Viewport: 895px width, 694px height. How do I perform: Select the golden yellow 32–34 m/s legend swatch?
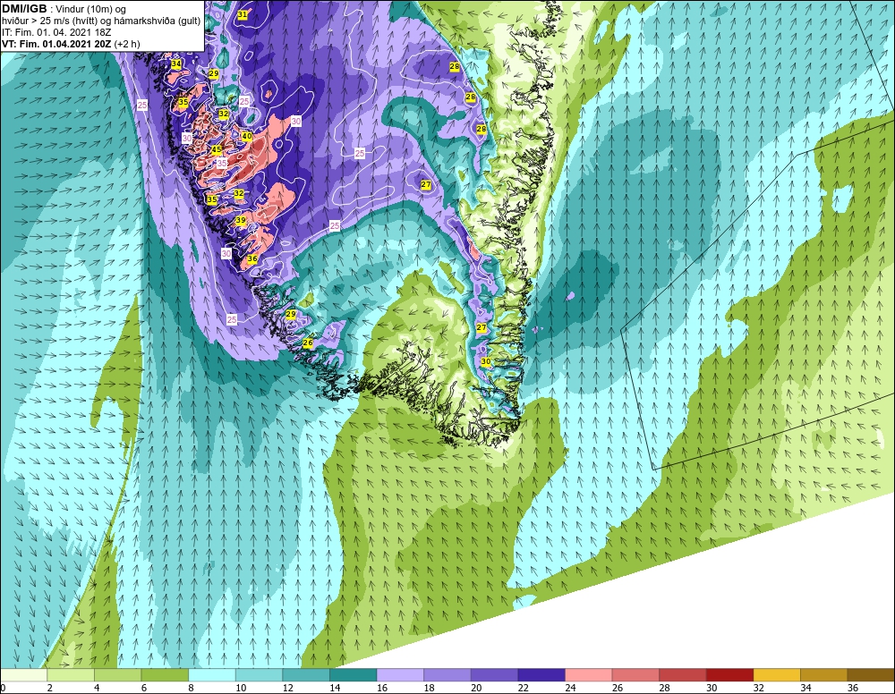tap(777, 675)
